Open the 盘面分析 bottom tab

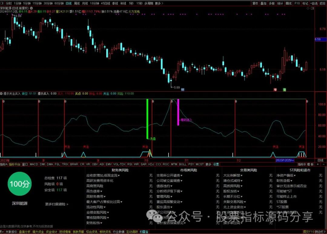pyautogui.click(x=25, y=232)
